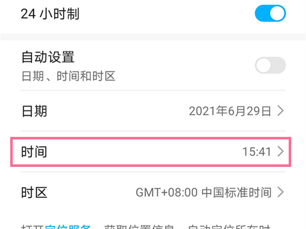Click the chevron arrow beside the date
306x229 pixels.
coord(280,110)
